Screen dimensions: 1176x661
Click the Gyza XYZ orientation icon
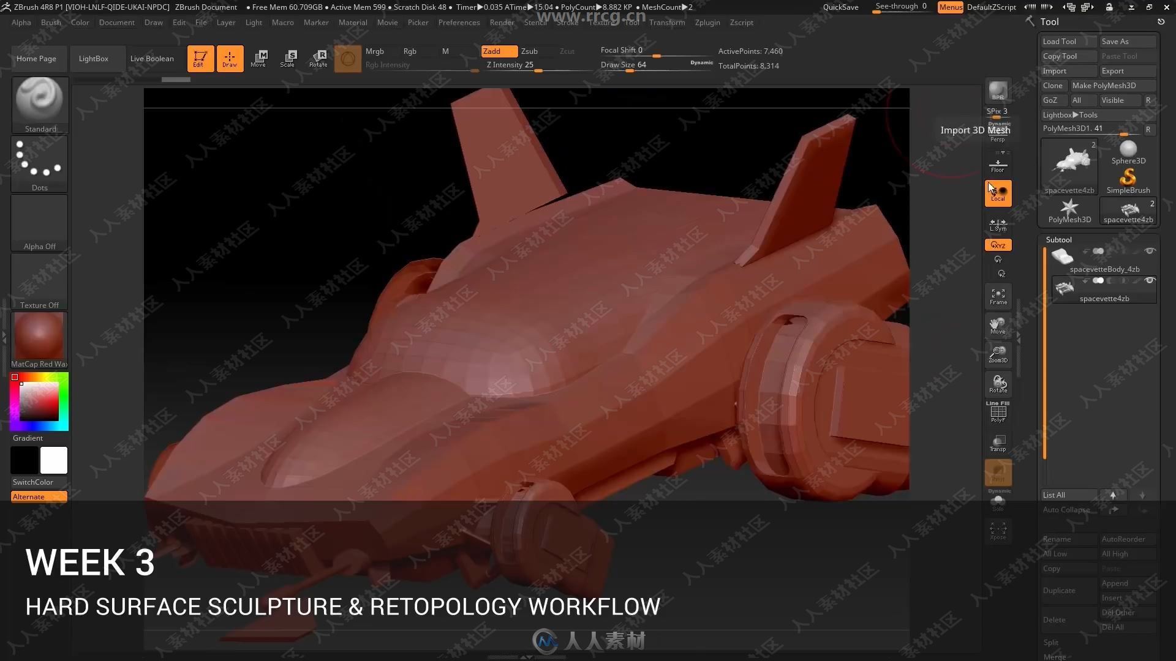[998, 245]
